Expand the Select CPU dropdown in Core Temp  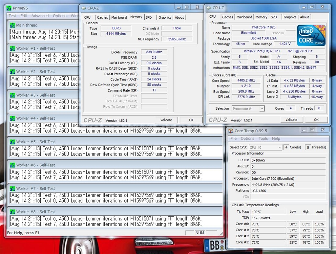click(265, 148)
